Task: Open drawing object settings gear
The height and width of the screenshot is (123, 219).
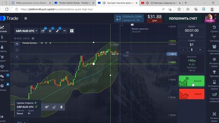Action: click(x=47, y=107)
